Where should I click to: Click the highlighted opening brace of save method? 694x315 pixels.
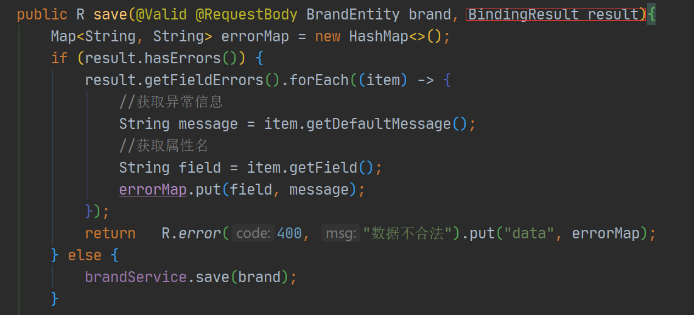pyautogui.click(x=651, y=15)
